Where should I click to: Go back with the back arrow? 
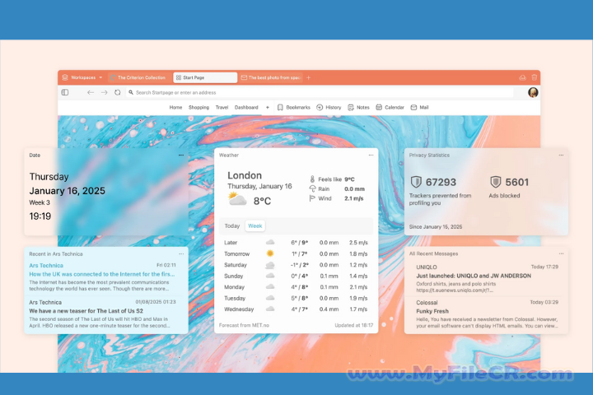pyautogui.click(x=91, y=92)
